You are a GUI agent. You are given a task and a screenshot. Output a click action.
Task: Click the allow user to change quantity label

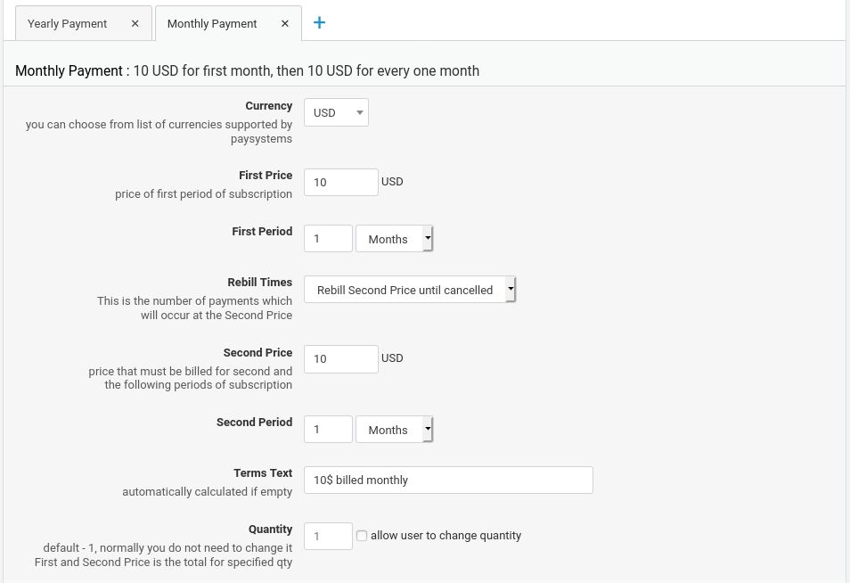coord(445,536)
